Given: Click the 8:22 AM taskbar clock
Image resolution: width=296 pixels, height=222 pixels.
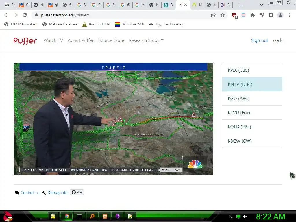Looking at the screenshot, I should coord(271,217).
